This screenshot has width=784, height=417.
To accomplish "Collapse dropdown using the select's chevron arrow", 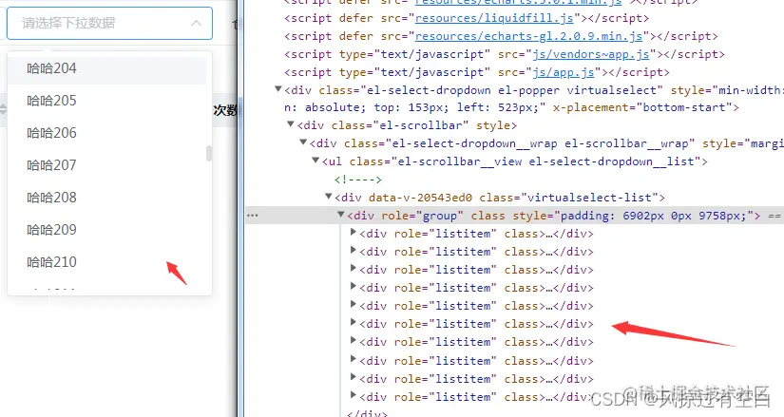I will (x=197, y=23).
